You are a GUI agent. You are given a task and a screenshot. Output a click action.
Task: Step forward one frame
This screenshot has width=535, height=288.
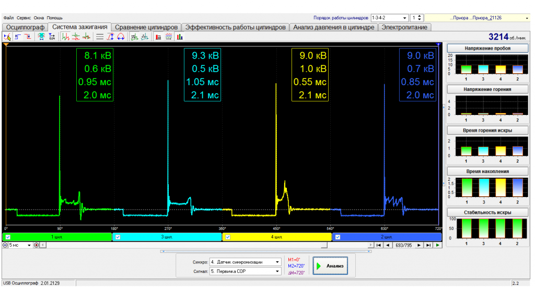[x=419, y=245]
